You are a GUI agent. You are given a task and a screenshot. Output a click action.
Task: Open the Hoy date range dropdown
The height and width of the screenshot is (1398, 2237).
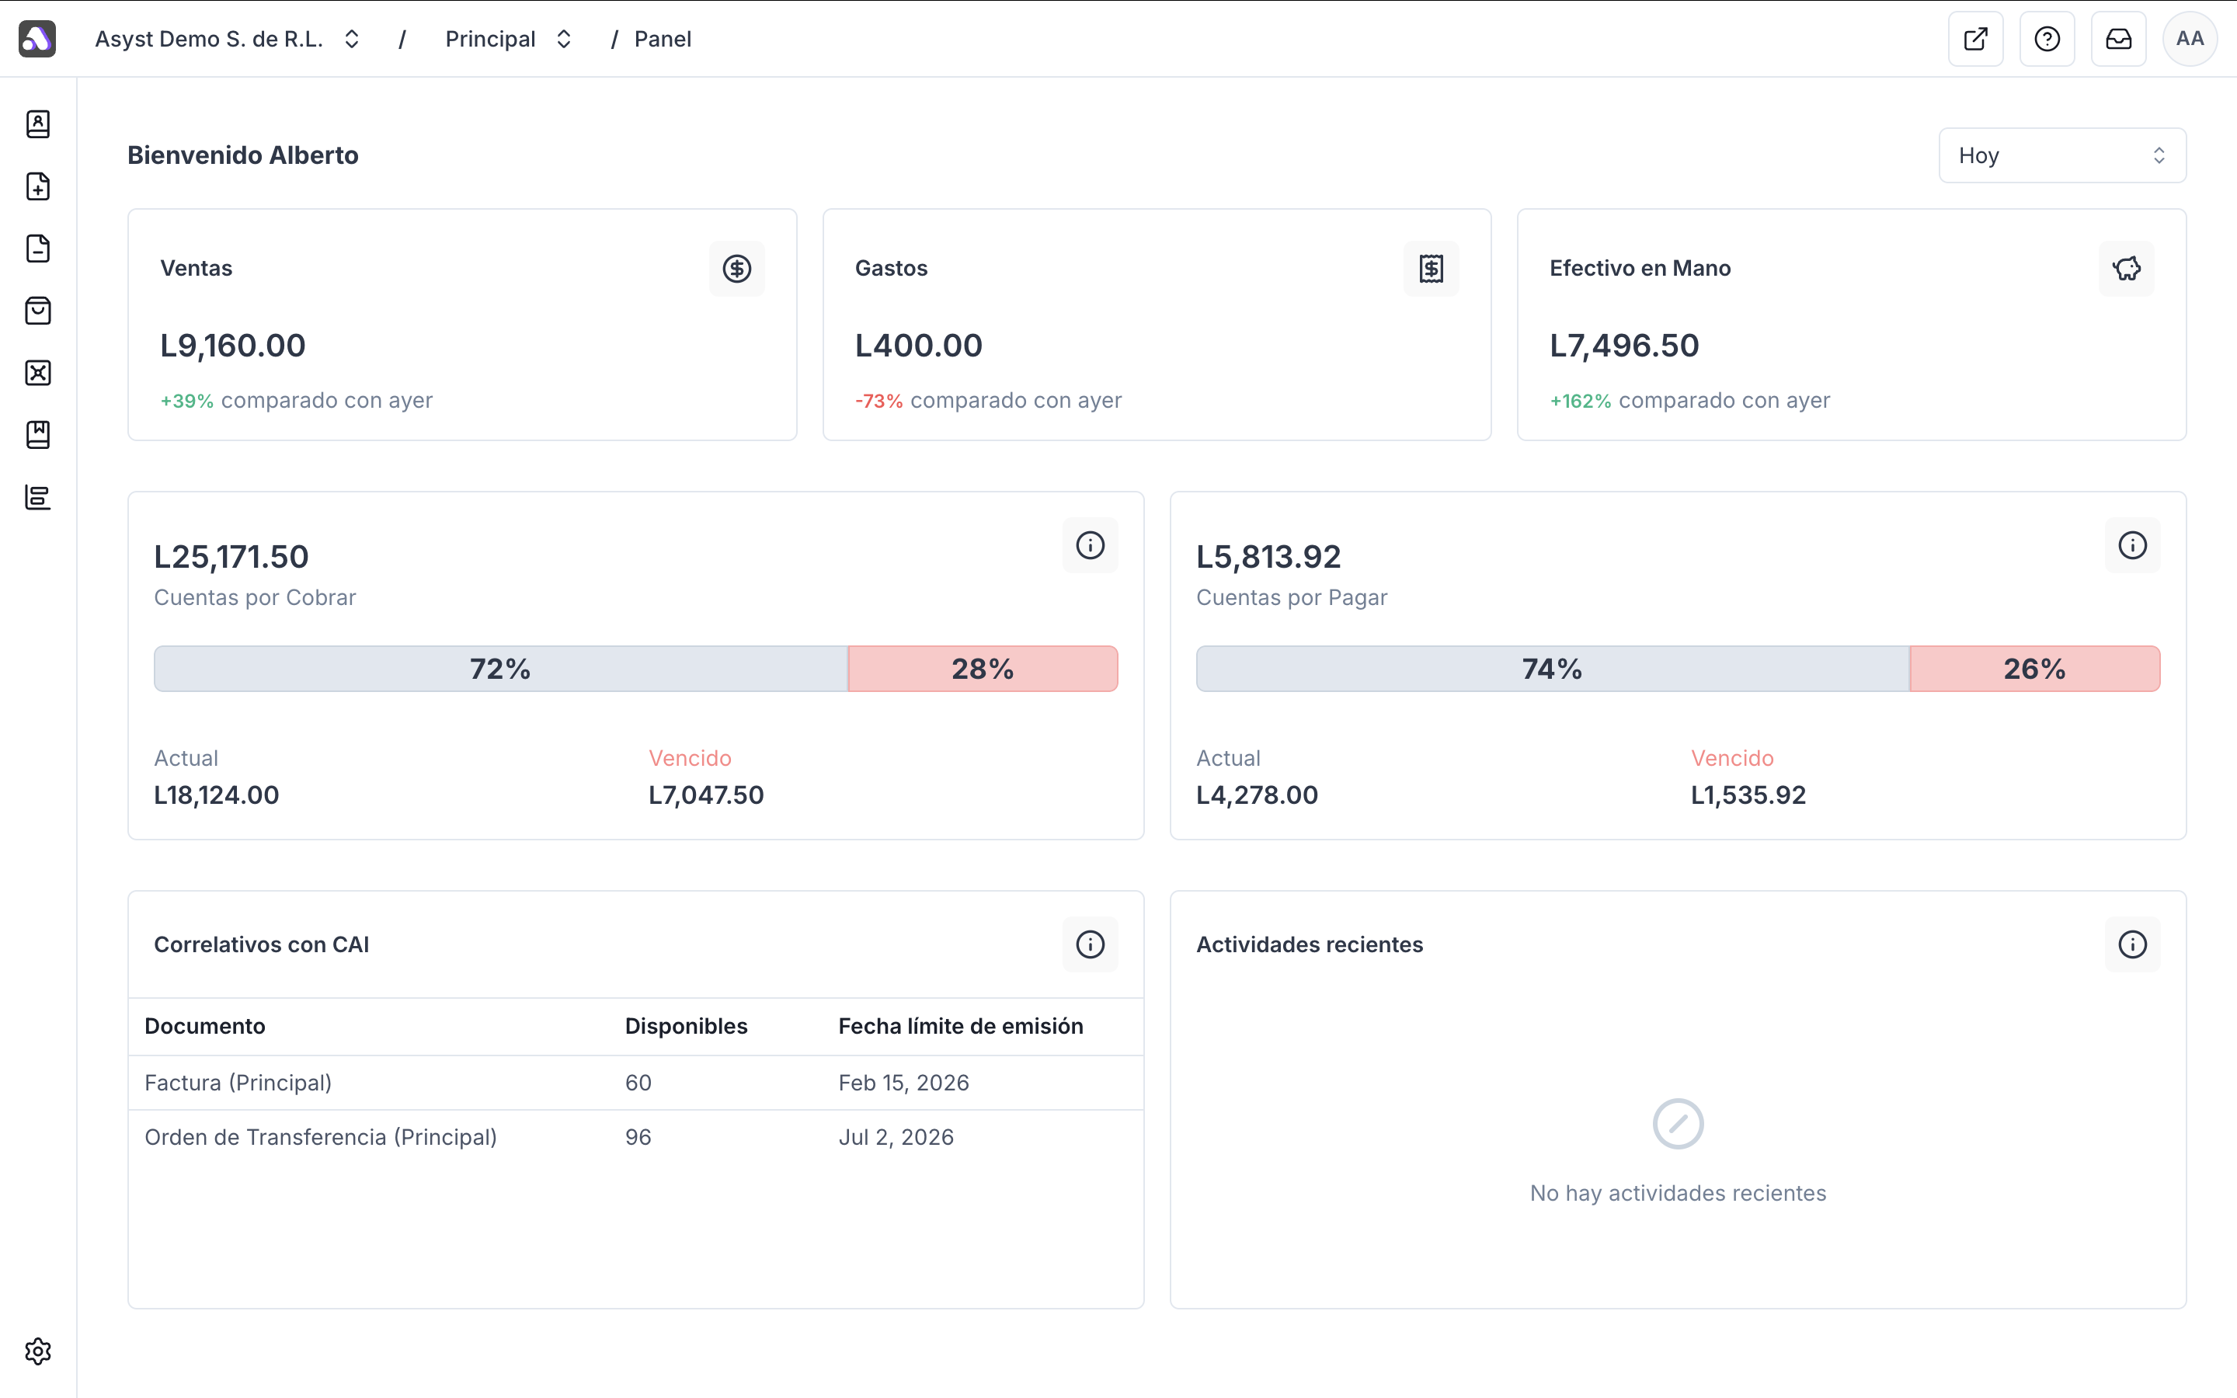pos(2061,155)
